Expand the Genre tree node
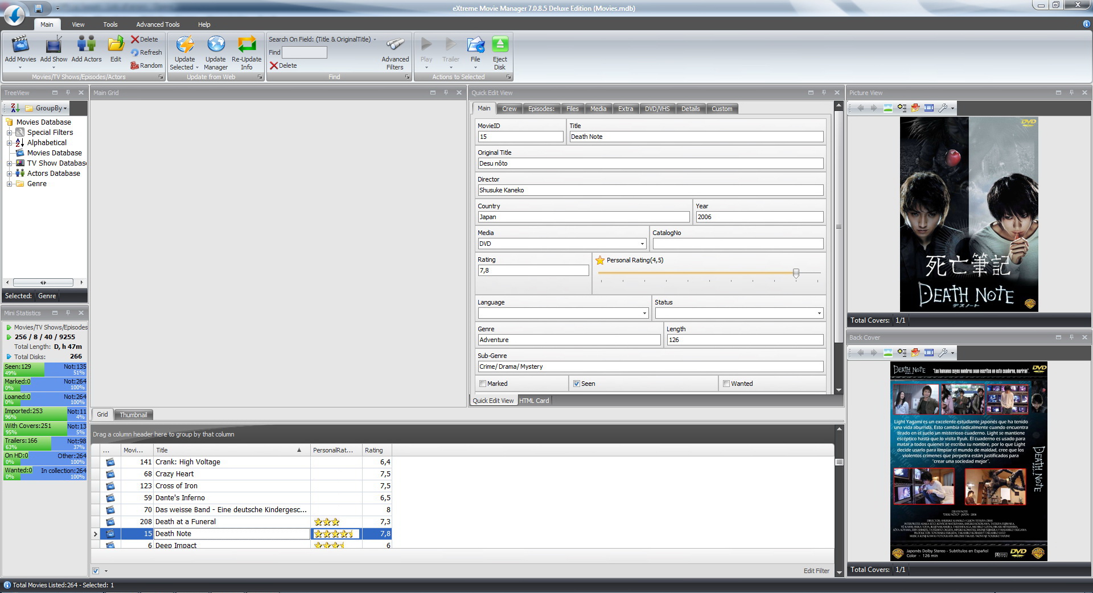This screenshot has height=593, width=1093. [x=9, y=184]
